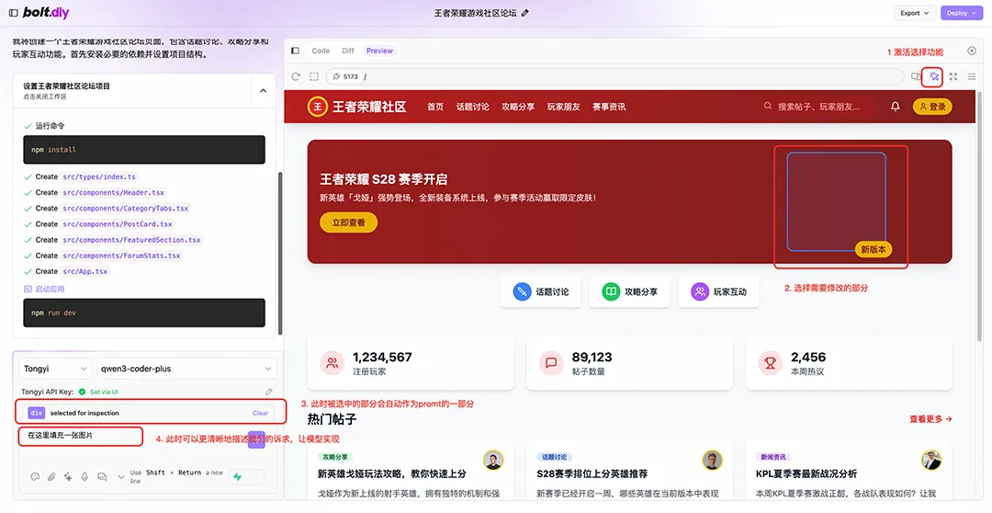Click the 本周热议 trophy icon

click(770, 363)
